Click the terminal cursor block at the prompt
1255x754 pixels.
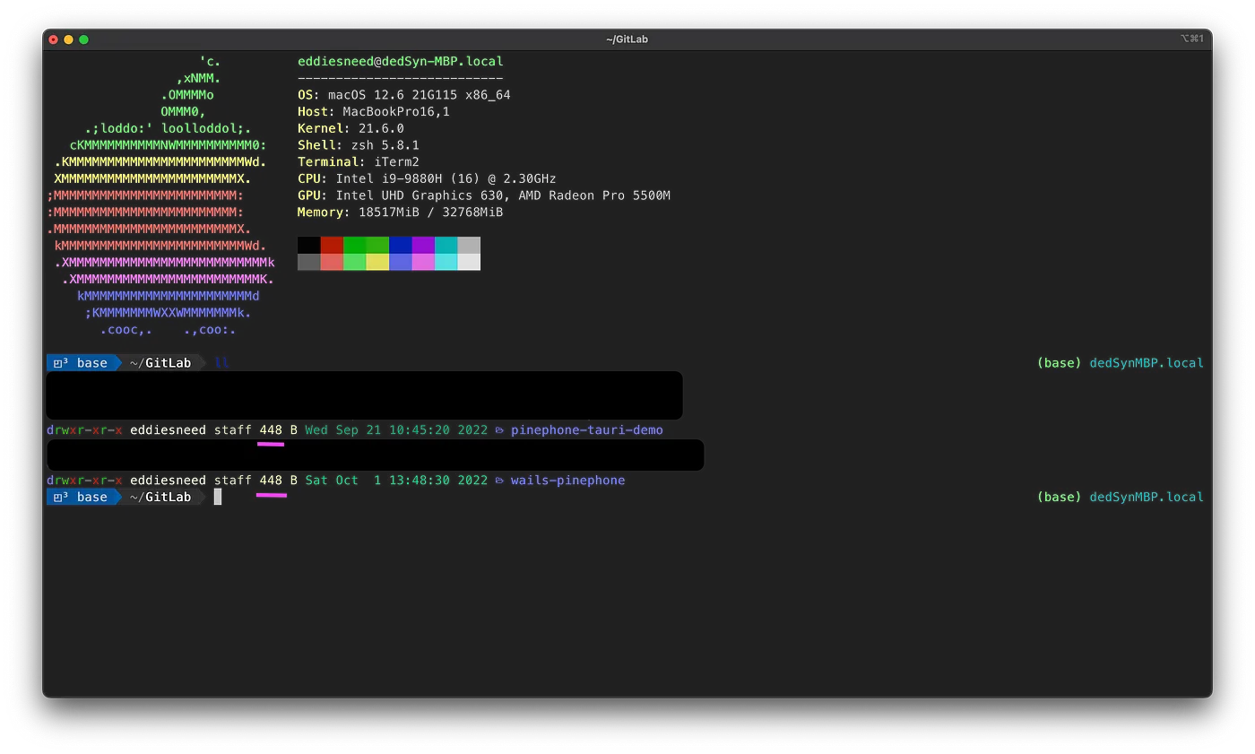tap(218, 497)
